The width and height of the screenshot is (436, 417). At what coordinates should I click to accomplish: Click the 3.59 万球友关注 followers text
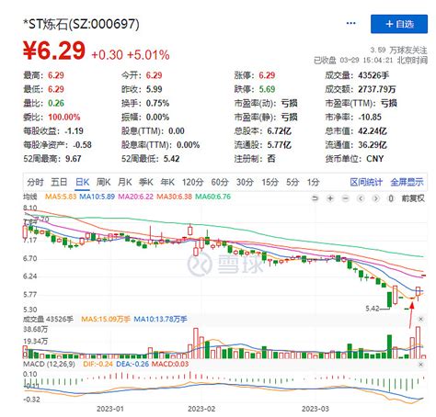click(x=398, y=50)
